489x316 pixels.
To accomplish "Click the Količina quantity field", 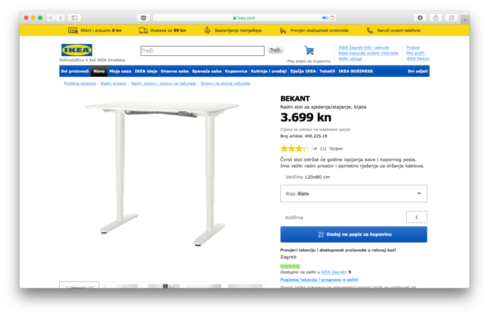I will pos(416,217).
